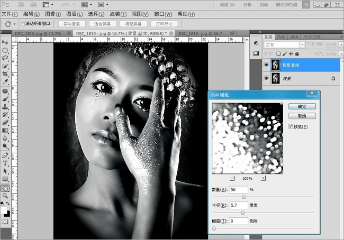Enable the 滚动所有窗口 checkbox
Viewport: 344px width, 240px height.
(x=23, y=24)
